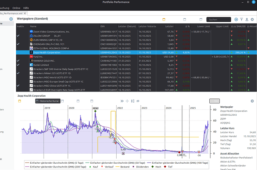Toggle inaktiv checkmark for Xtrackers MSCI China
This screenshot has height=170, width=257.
18,86
